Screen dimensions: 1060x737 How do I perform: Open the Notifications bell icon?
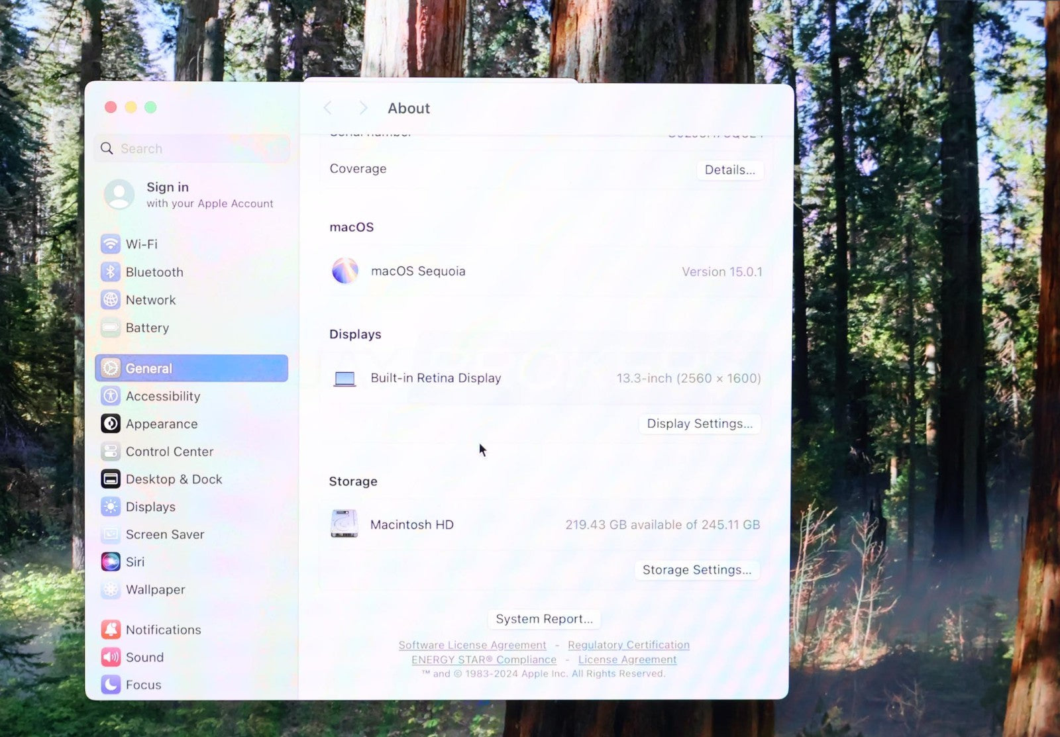111,630
